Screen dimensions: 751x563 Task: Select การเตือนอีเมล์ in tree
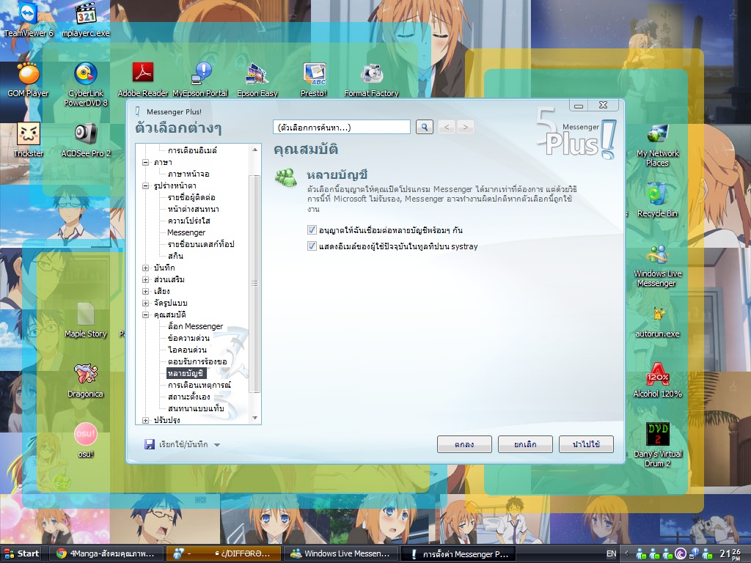192,150
